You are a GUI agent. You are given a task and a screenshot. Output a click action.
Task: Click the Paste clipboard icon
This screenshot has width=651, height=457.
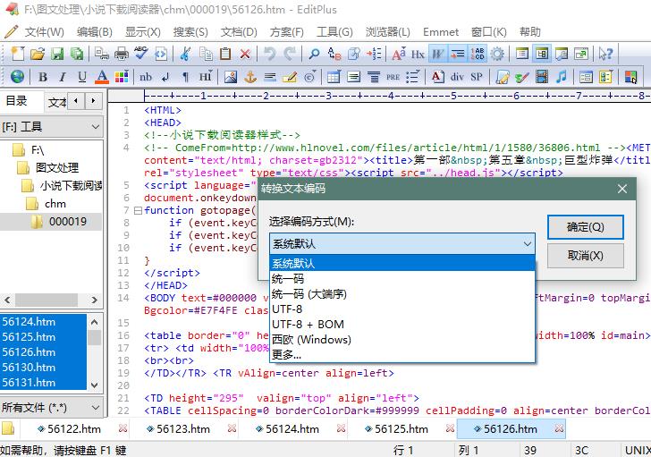click(225, 54)
